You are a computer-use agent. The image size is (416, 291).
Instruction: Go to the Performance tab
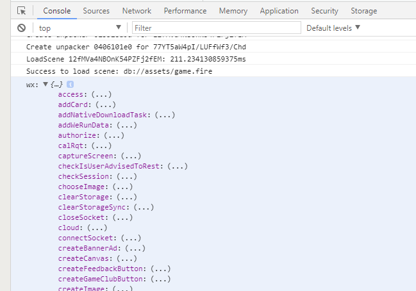185,11
